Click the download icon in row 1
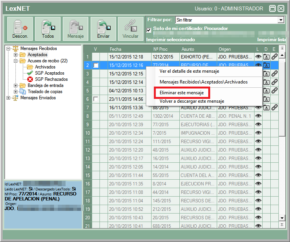Viewport: 290px width, 242px height. pos(266,57)
